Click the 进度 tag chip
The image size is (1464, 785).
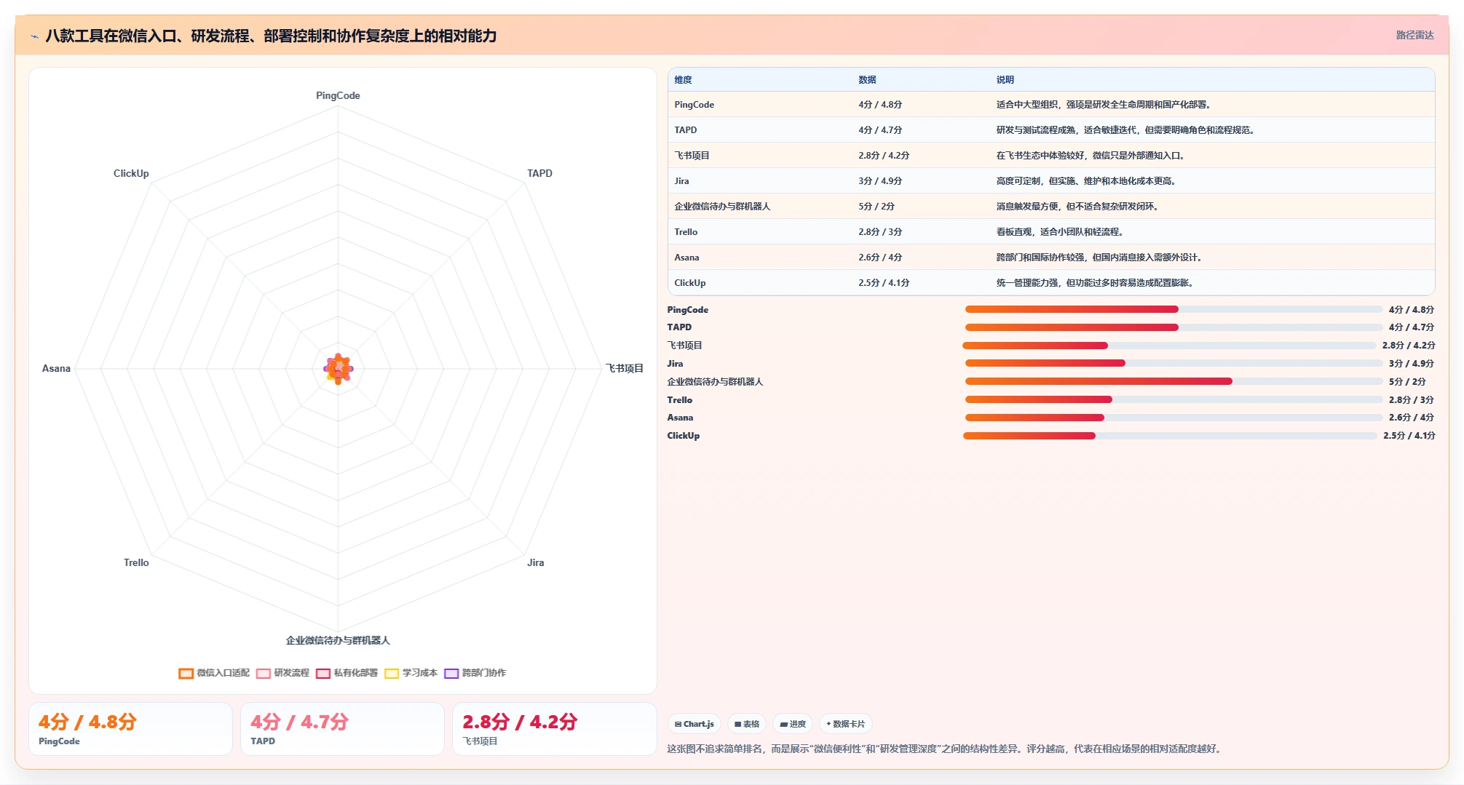point(793,724)
